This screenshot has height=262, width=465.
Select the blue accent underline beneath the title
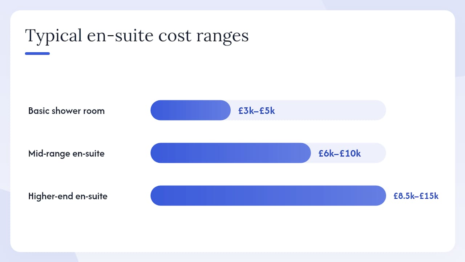tap(37, 53)
